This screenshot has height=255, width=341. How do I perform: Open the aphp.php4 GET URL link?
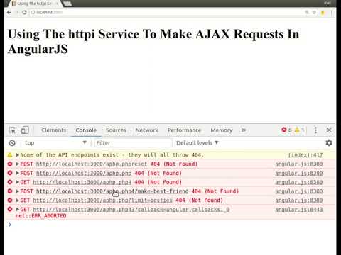pos(82,182)
